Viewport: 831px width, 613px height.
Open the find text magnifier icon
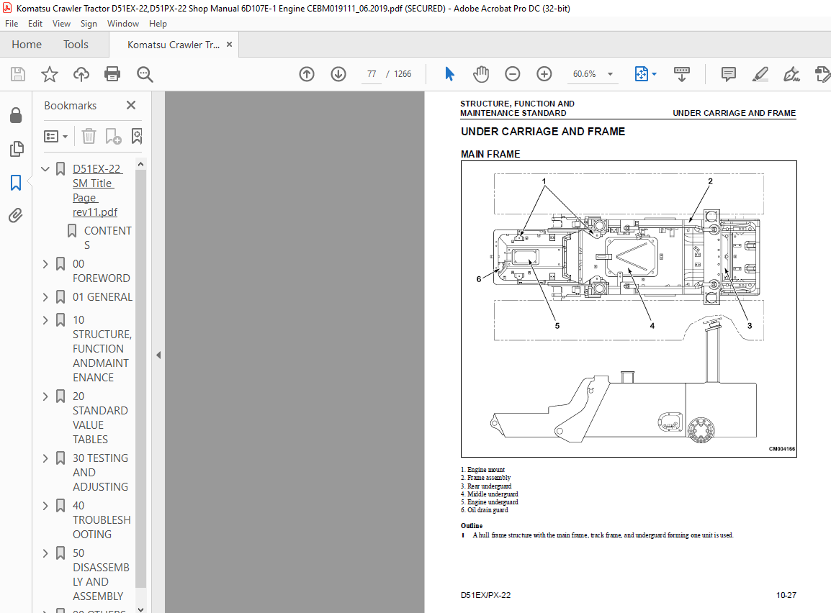click(x=145, y=74)
